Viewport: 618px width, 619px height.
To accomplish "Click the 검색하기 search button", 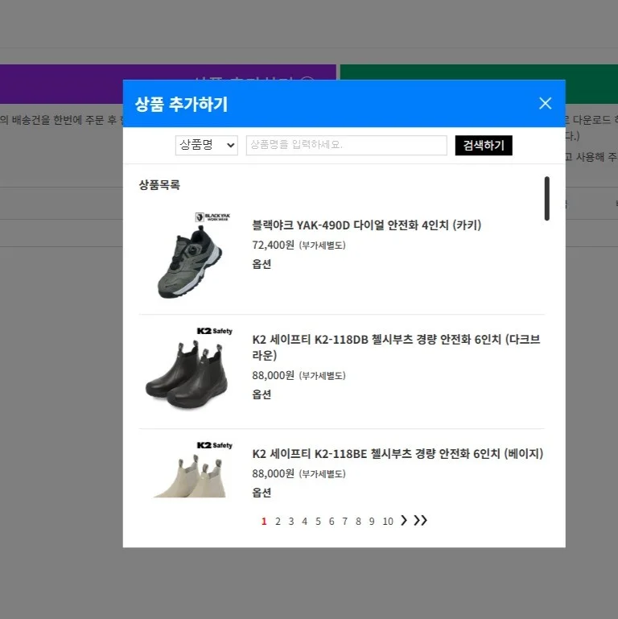I will click(x=484, y=145).
